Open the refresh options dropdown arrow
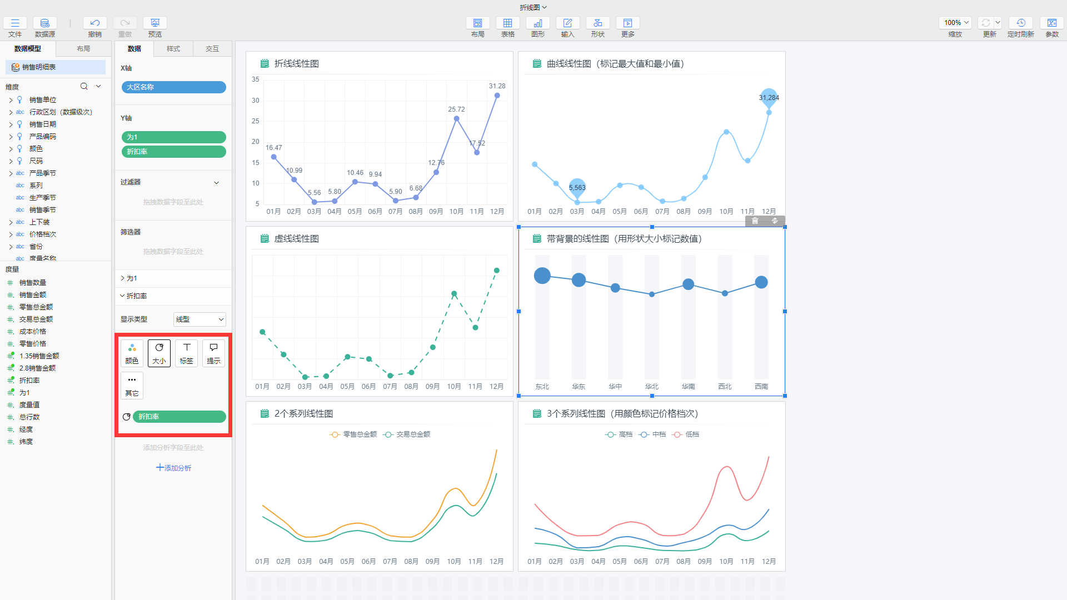This screenshot has height=600, width=1067. (x=998, y=23)
